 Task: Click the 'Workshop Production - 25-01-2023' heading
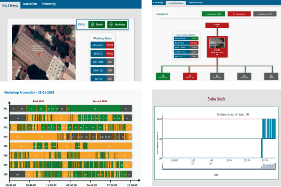[29, 92]
